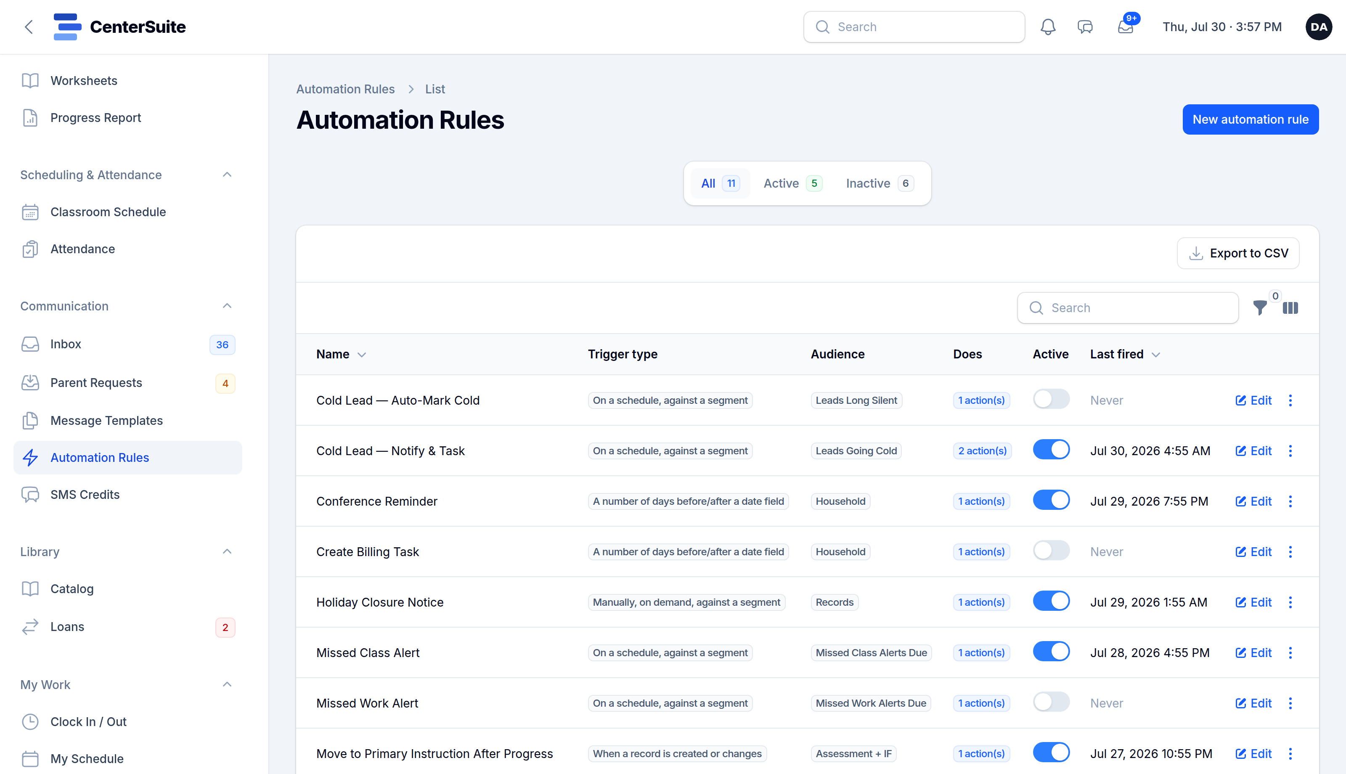
Task: Export the table to CSV
Action: coord(1237,254)
